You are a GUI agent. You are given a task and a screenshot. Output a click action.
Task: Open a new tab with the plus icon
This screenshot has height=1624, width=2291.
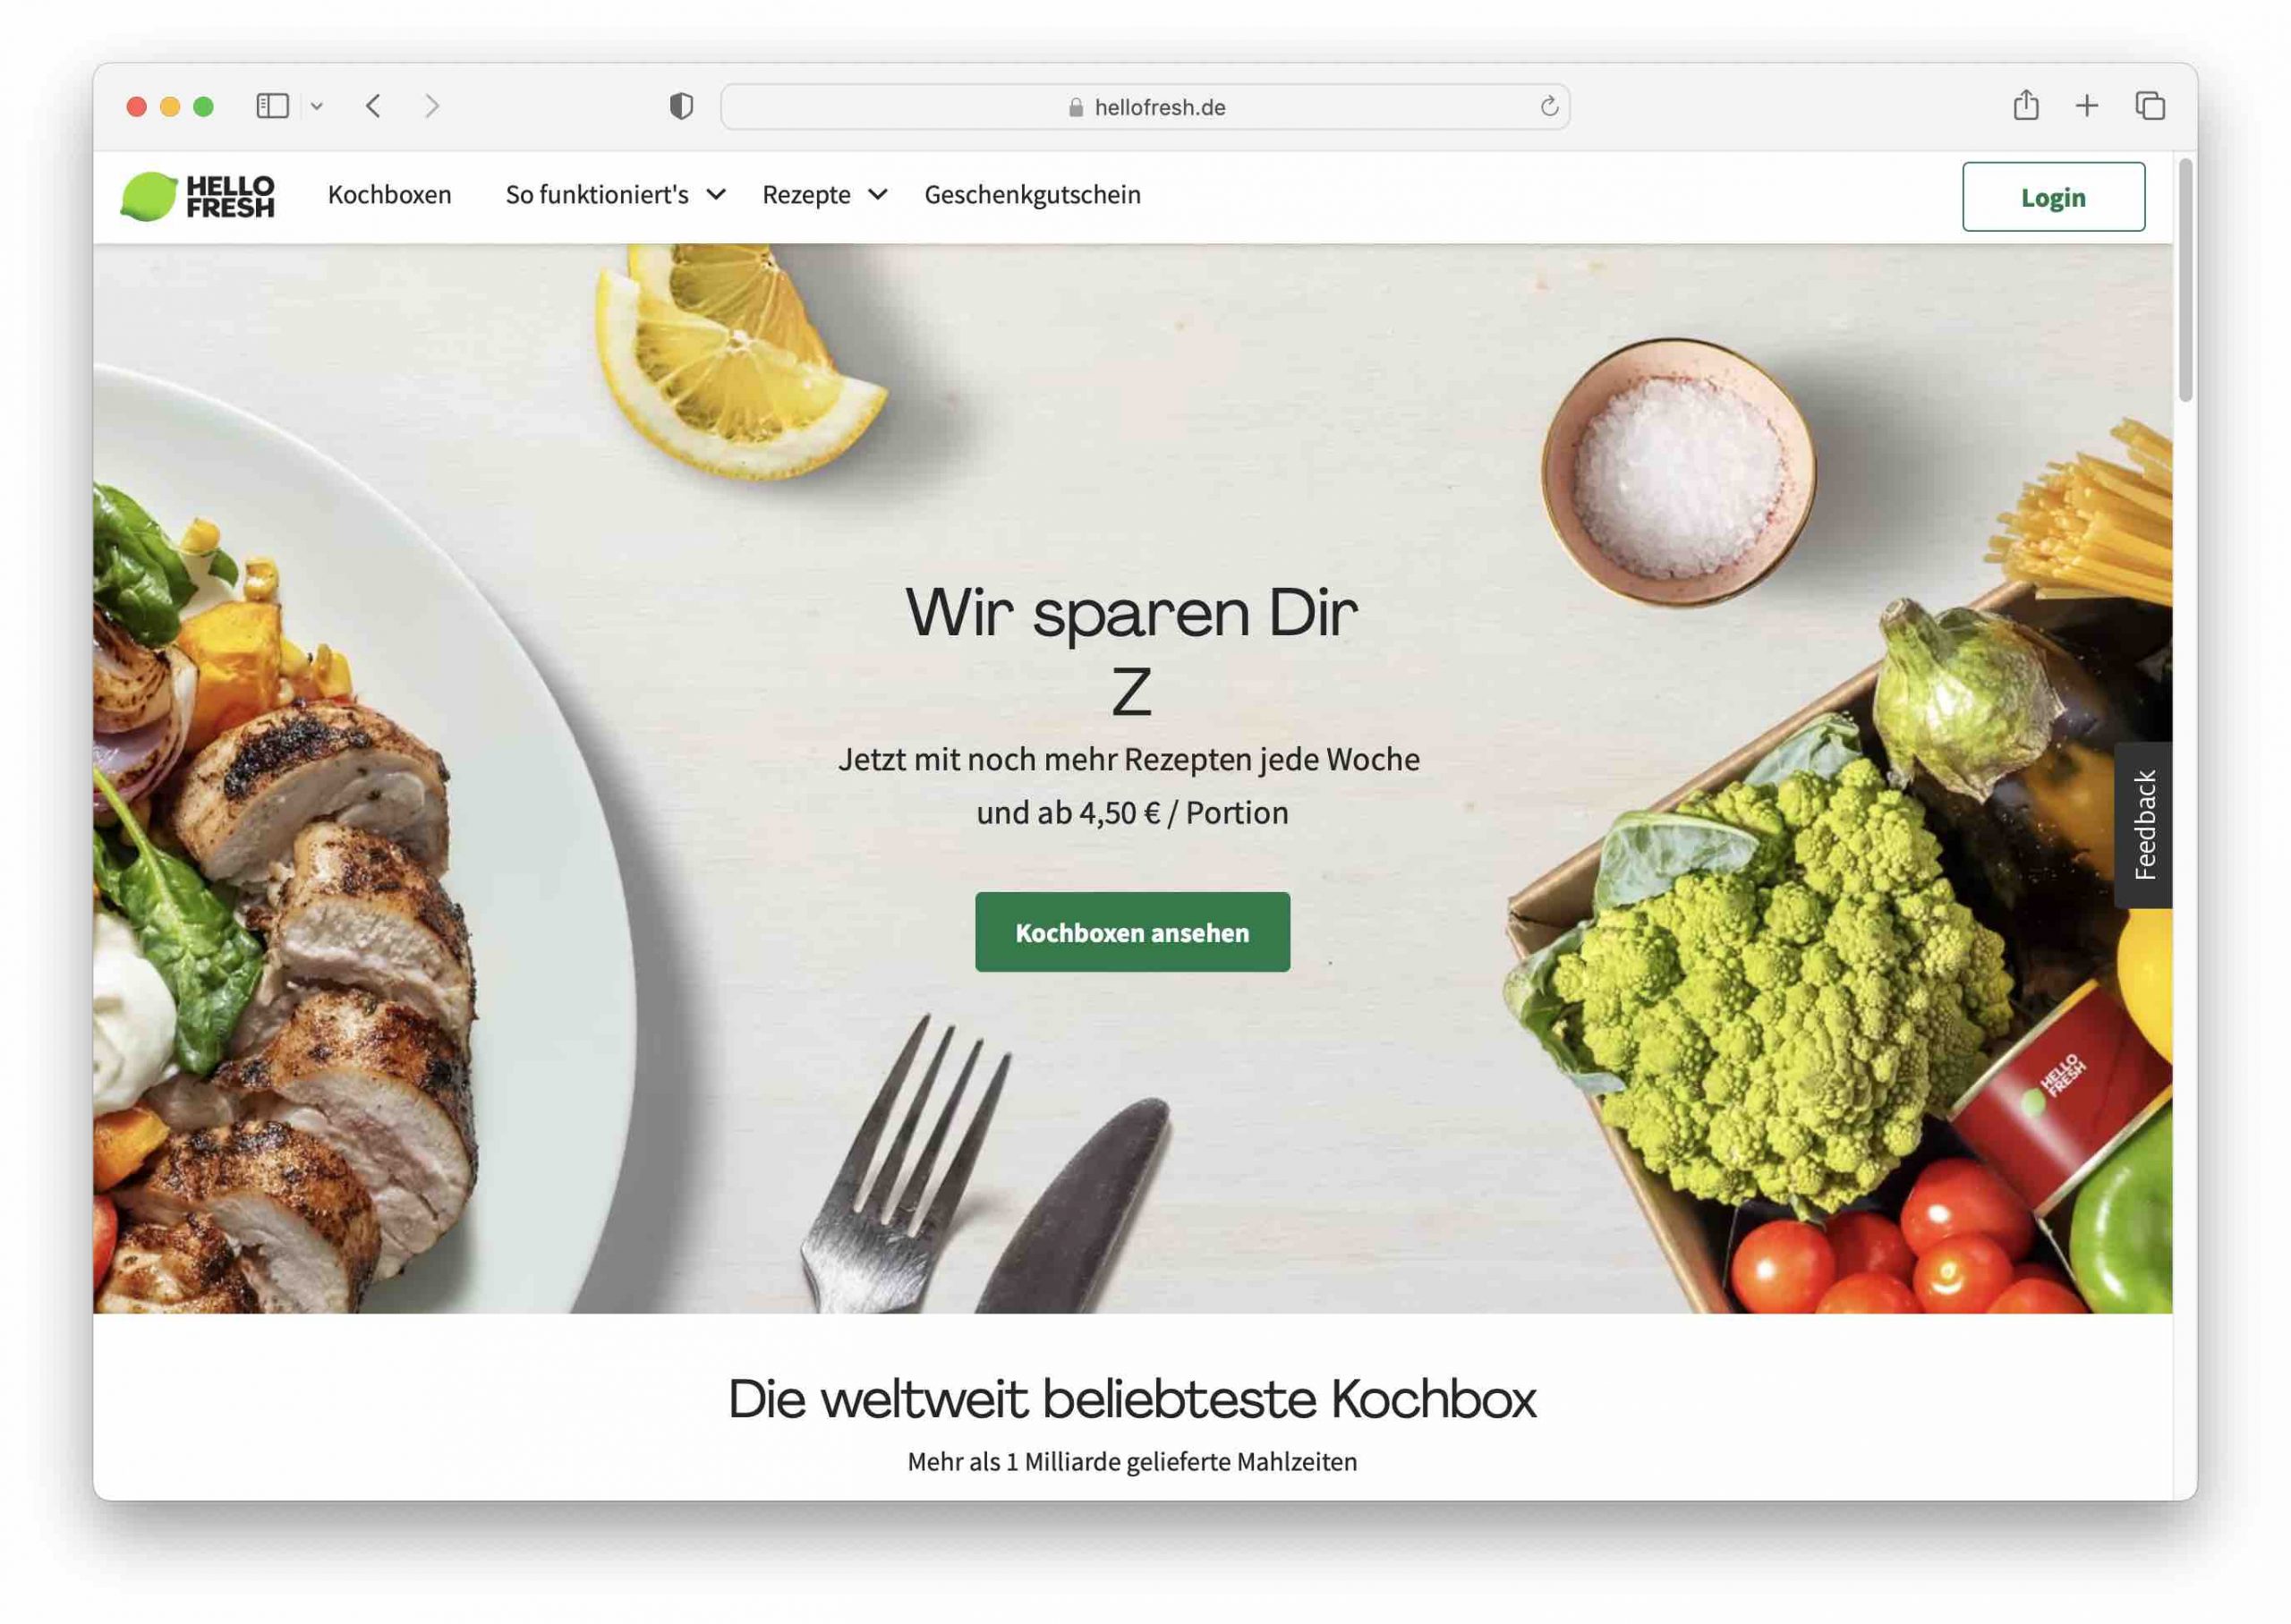pos(2086,106)
